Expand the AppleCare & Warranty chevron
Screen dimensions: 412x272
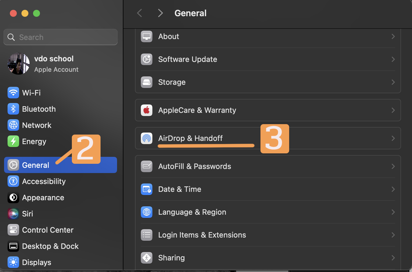click(x=393, y=110)
